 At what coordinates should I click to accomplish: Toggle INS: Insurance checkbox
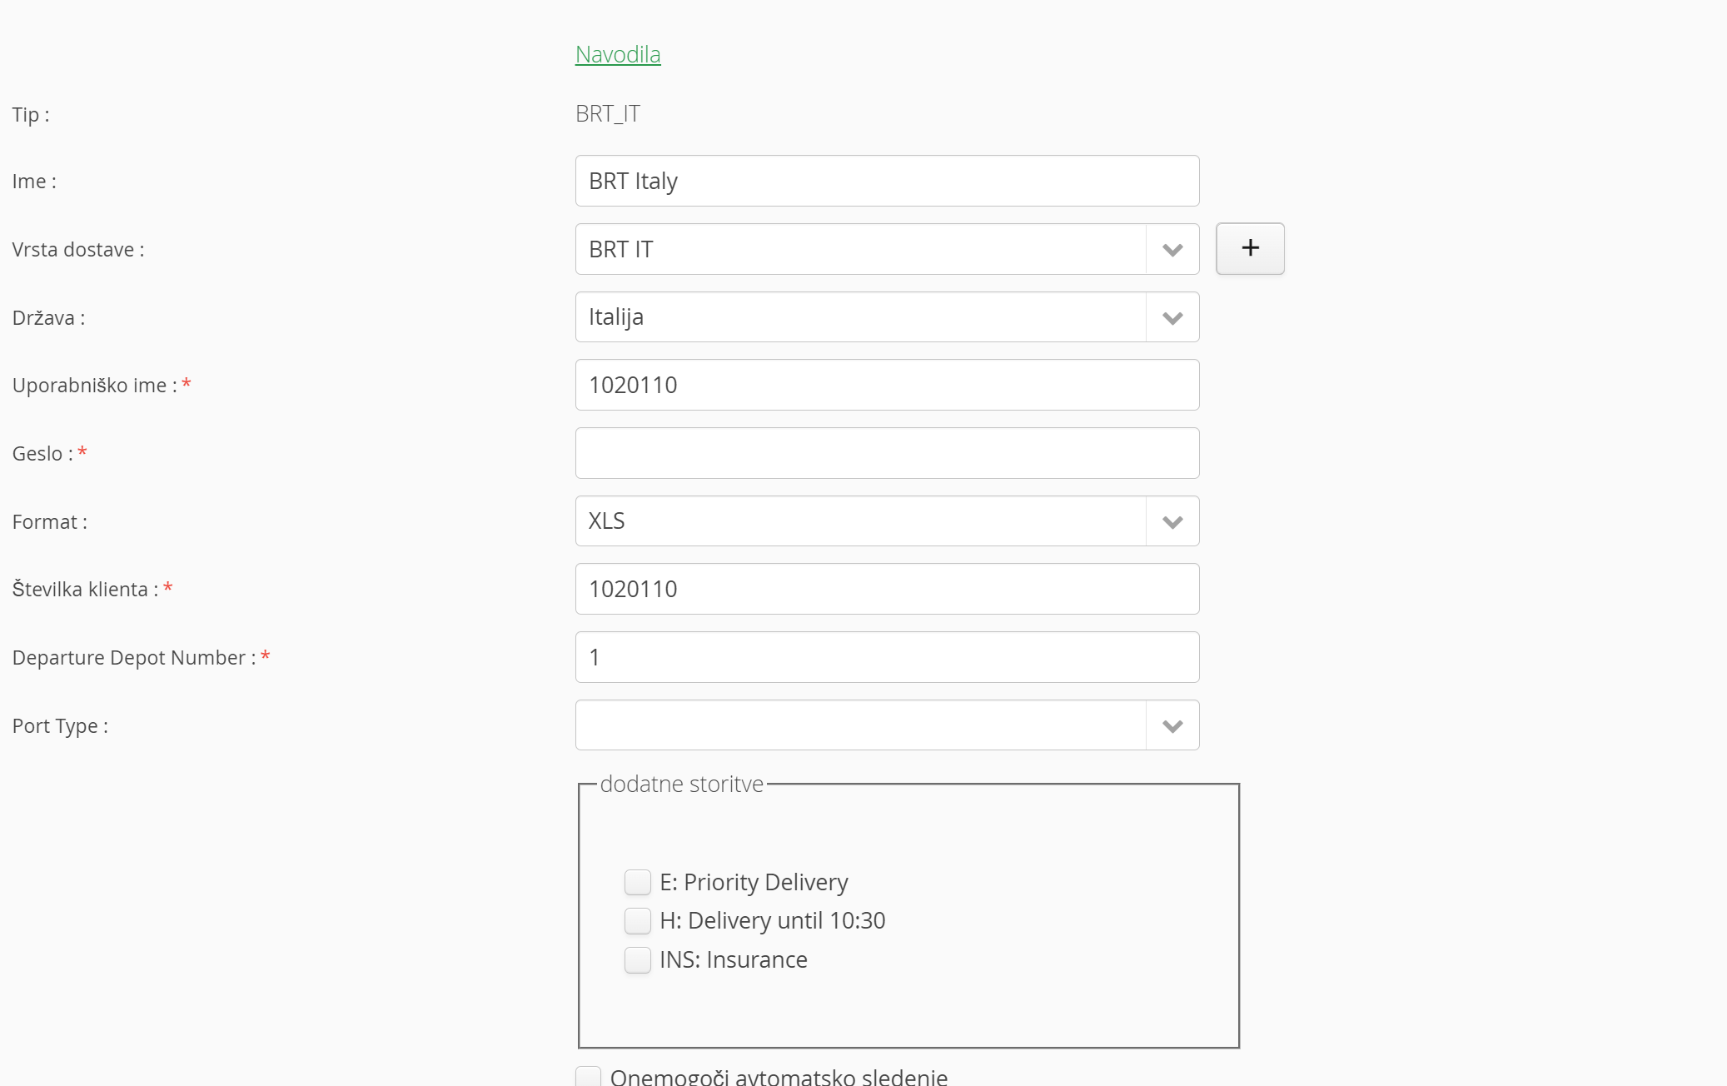pyautogui.click(x=638, y=959)
